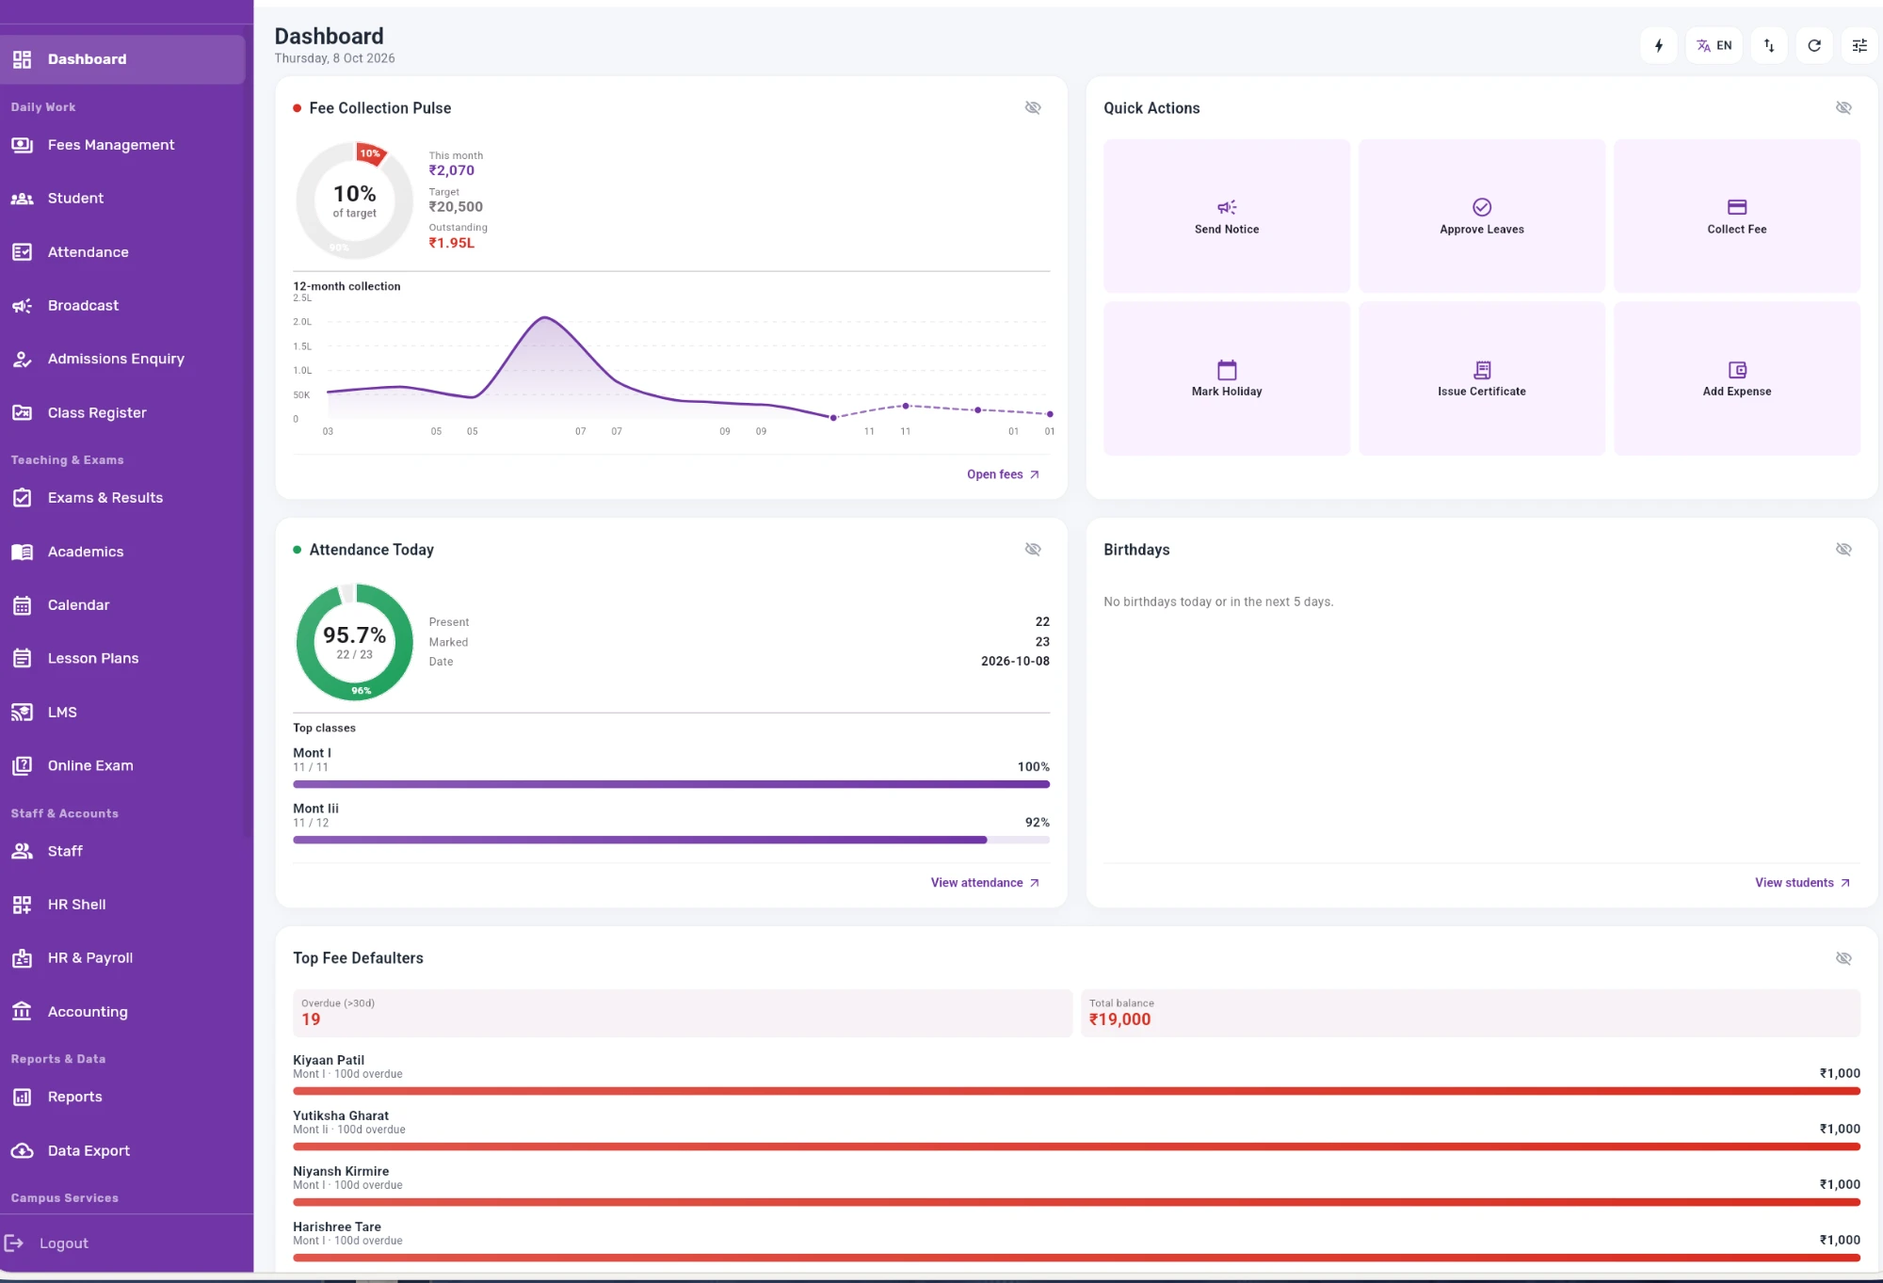The image size is (1883, 1283).
Task: Click the Approve Leaves checkmark tile
Action: coord(1481,216)
